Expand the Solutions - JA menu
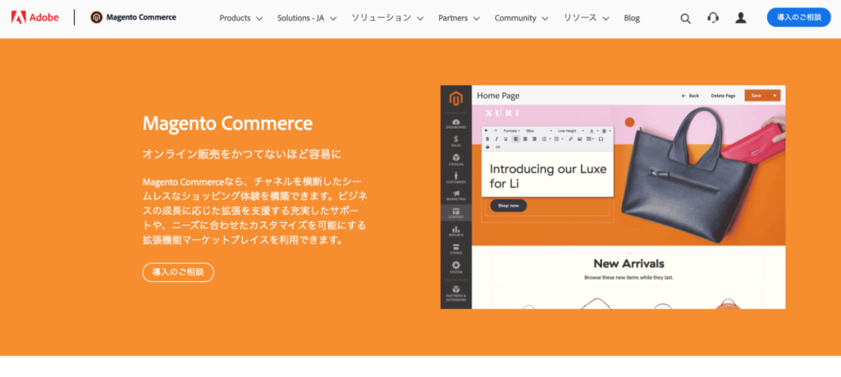The image size is (841, 377). click(307, 18)
